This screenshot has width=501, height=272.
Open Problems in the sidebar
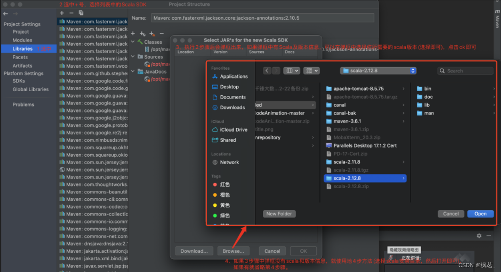tap(23, 105)
